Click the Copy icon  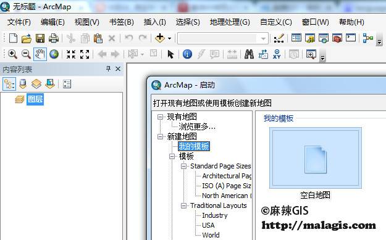point(85,39)
